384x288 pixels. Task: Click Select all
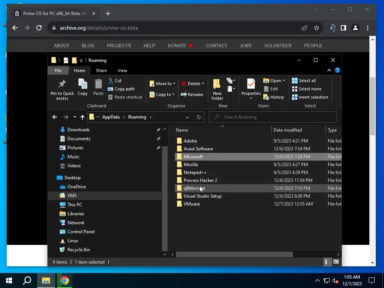click(304, 81)
